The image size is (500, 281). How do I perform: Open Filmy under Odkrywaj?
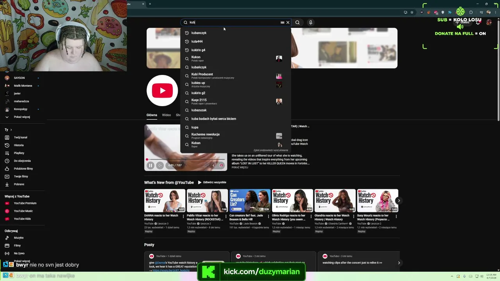click(x=22, y=245)
